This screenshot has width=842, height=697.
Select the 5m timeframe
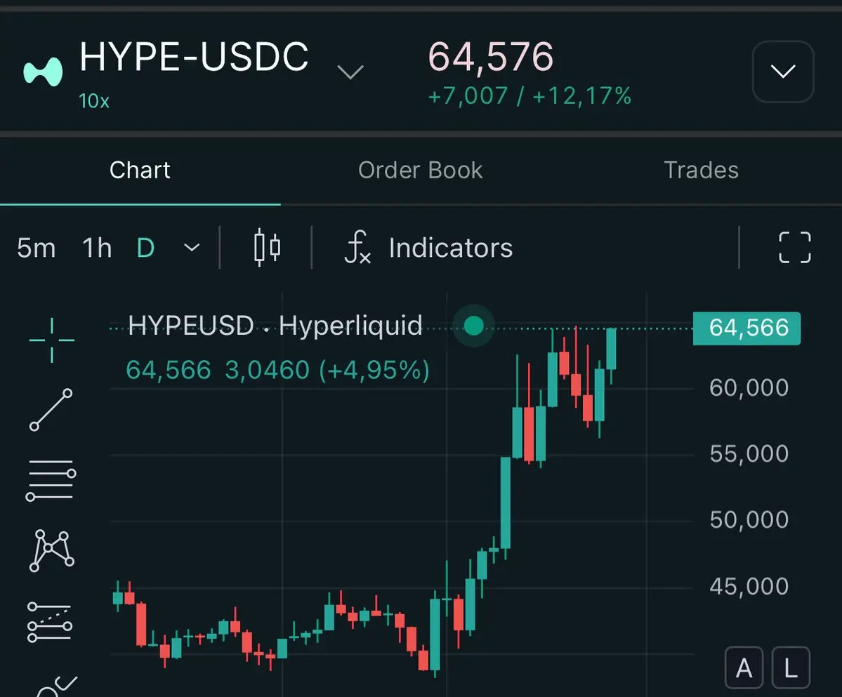[x=36, y=248]
